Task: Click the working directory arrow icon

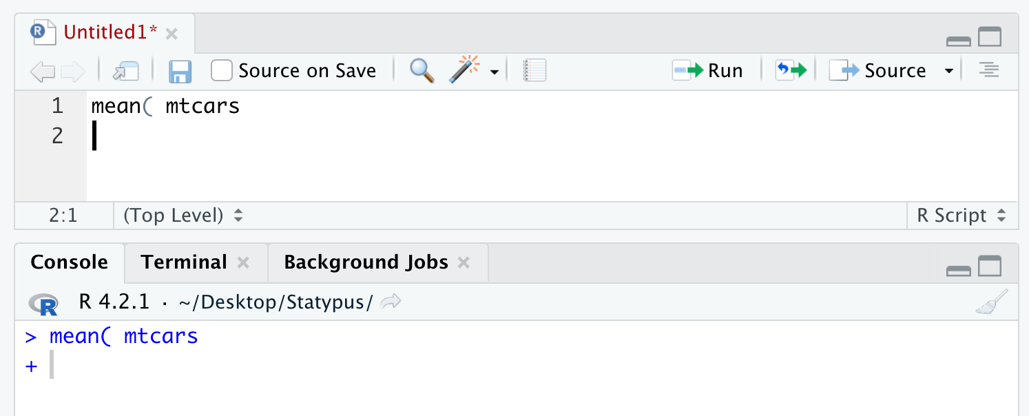Action: coord(391,302)
